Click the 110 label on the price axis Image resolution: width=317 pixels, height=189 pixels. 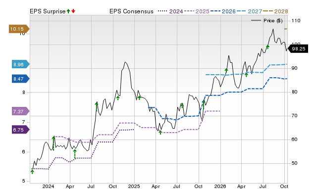click(296, 21)
